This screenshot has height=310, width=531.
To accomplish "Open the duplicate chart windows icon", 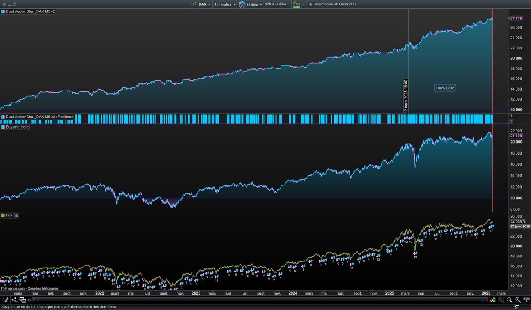I will (23, 300).
